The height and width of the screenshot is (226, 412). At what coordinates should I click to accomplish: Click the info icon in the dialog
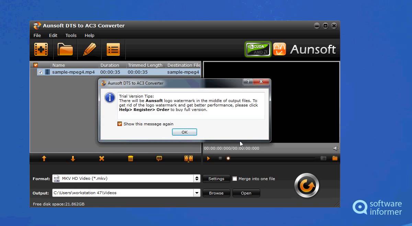pos(110,98)
